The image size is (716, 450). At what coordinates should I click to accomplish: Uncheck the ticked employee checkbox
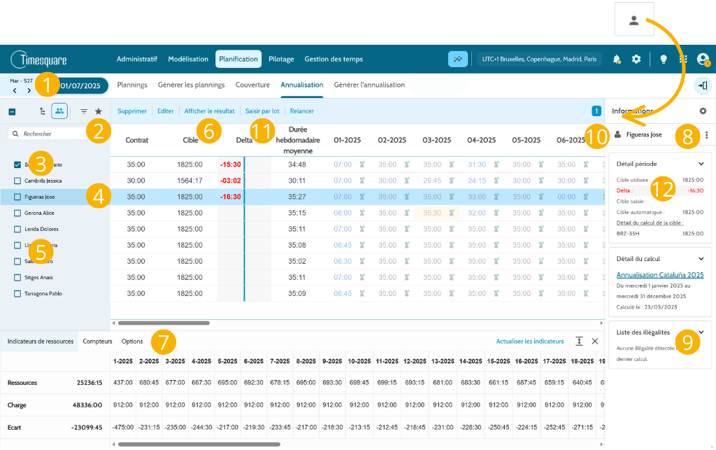click(x=17, y=164)
